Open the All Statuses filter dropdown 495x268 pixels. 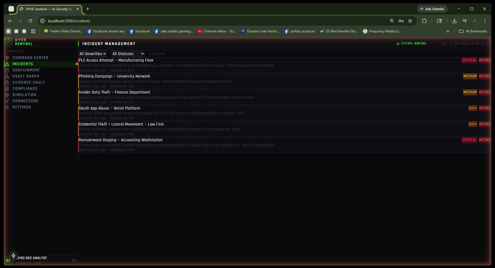coord(128,54)
